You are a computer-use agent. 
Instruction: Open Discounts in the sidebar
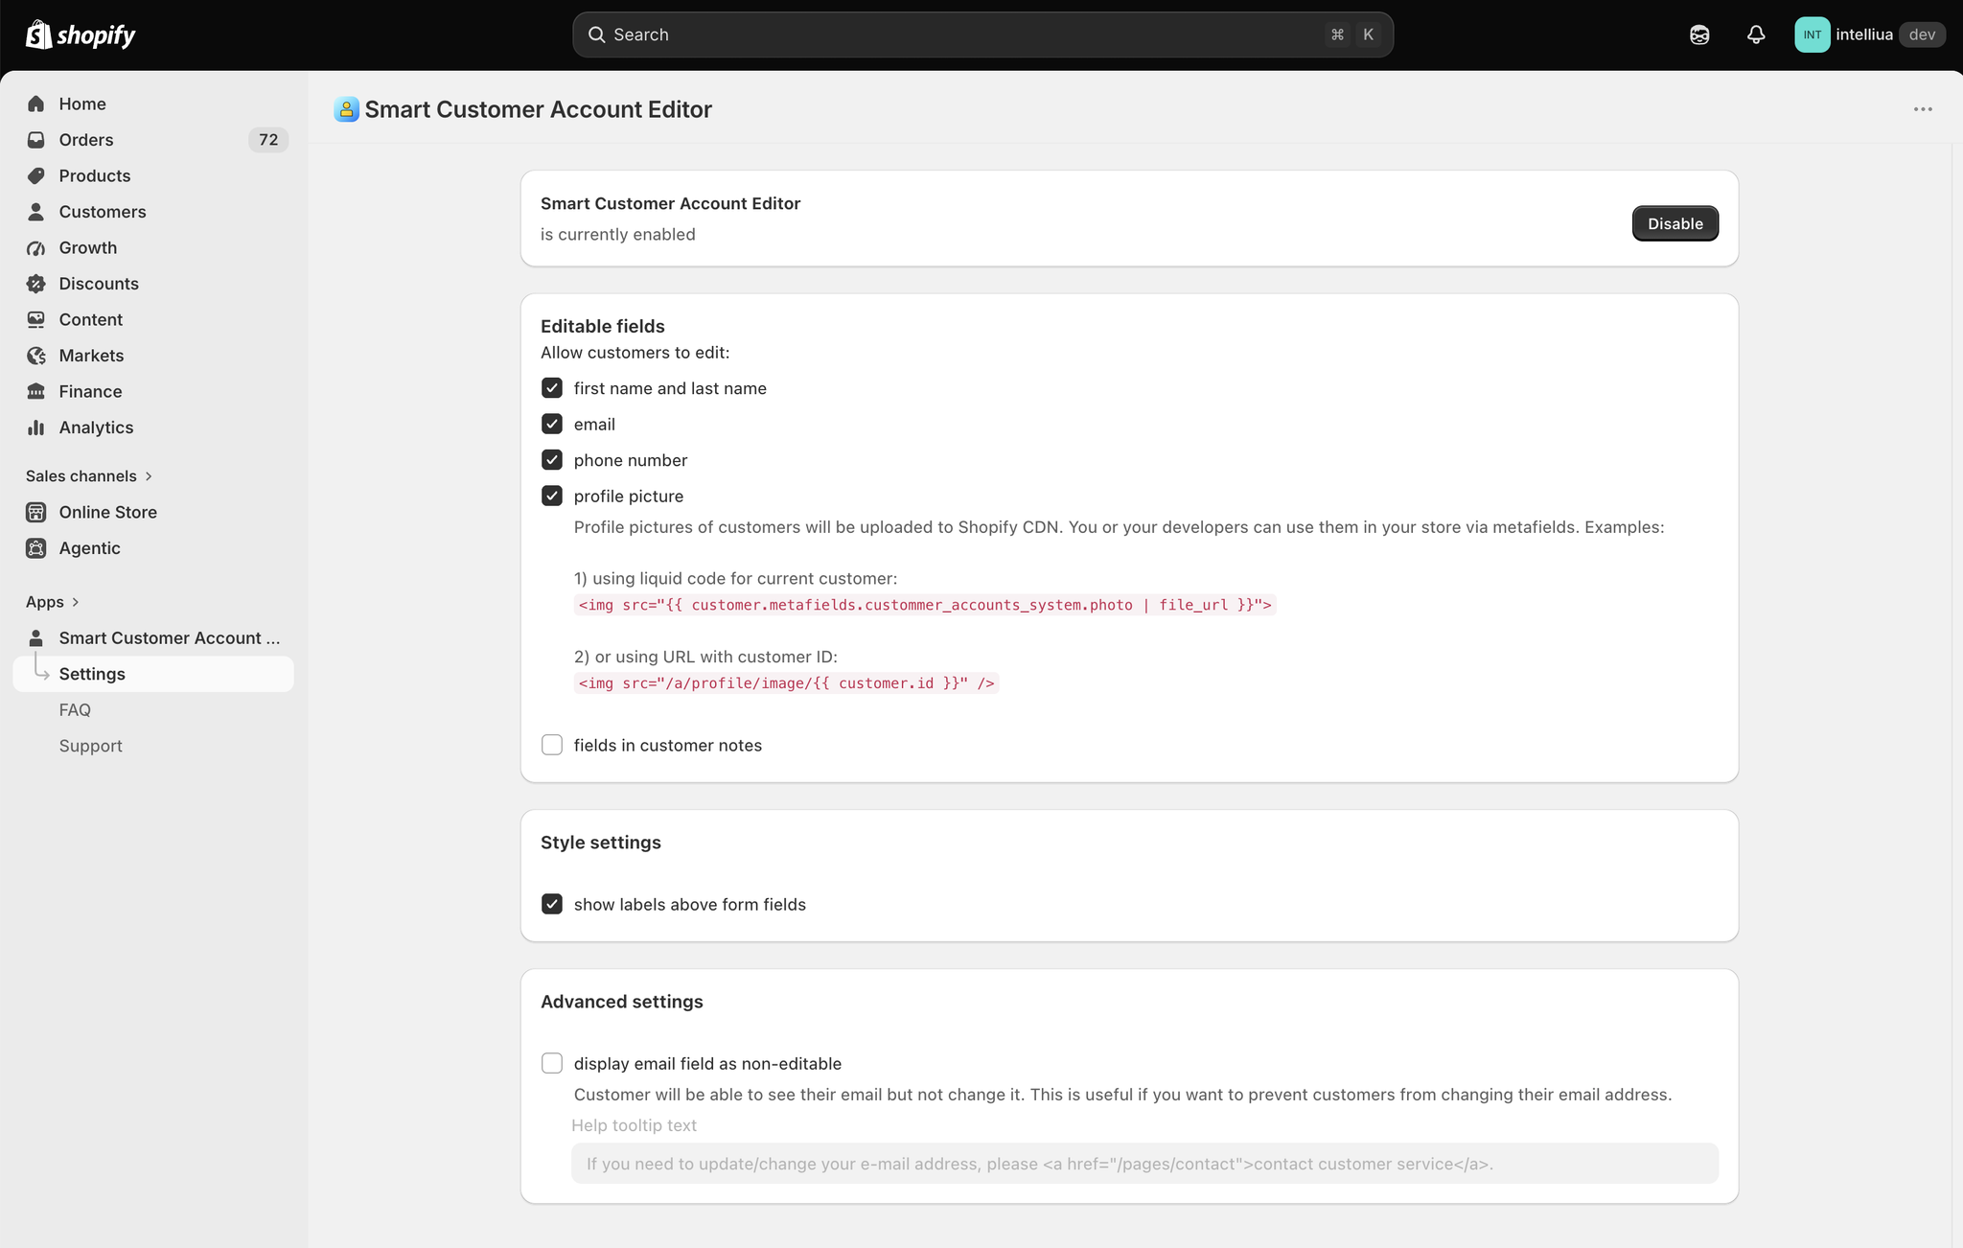(153, 284)
